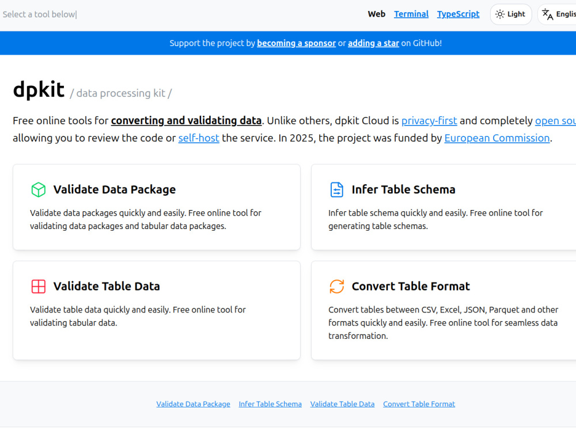The height and width of the screenshot is (431, 576).
Task: Click the green cube Validate Data Package icon
Action: [x=38, y=190]
